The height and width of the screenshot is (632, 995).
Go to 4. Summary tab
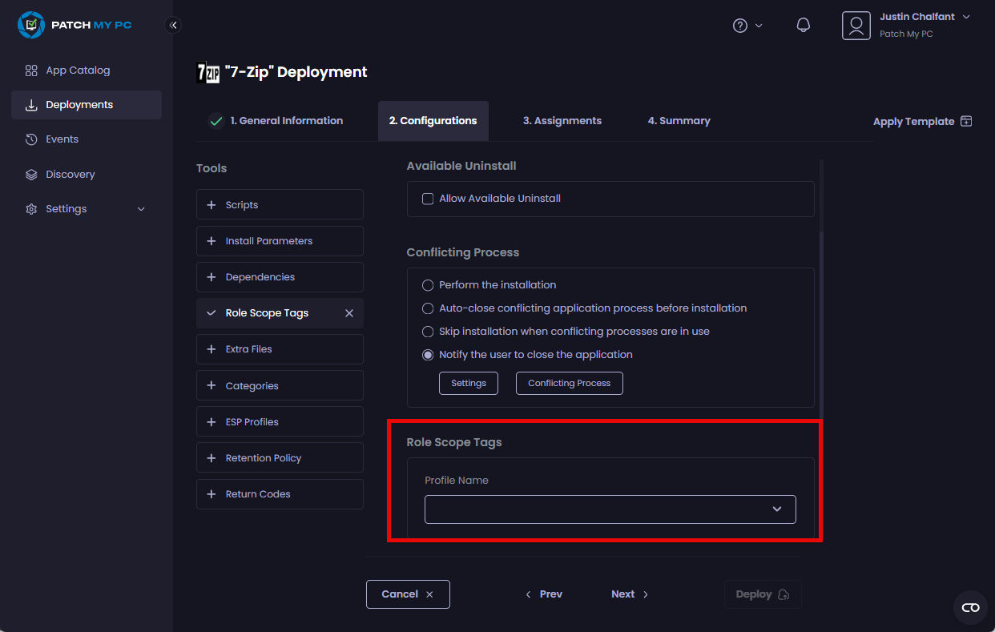(x=679, y=121)
